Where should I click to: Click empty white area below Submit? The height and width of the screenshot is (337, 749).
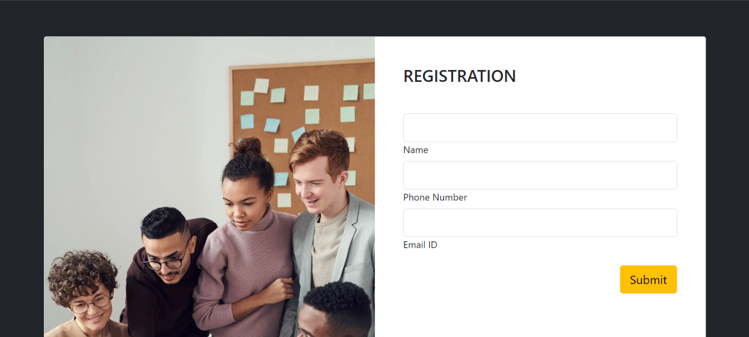pos(540,317)
